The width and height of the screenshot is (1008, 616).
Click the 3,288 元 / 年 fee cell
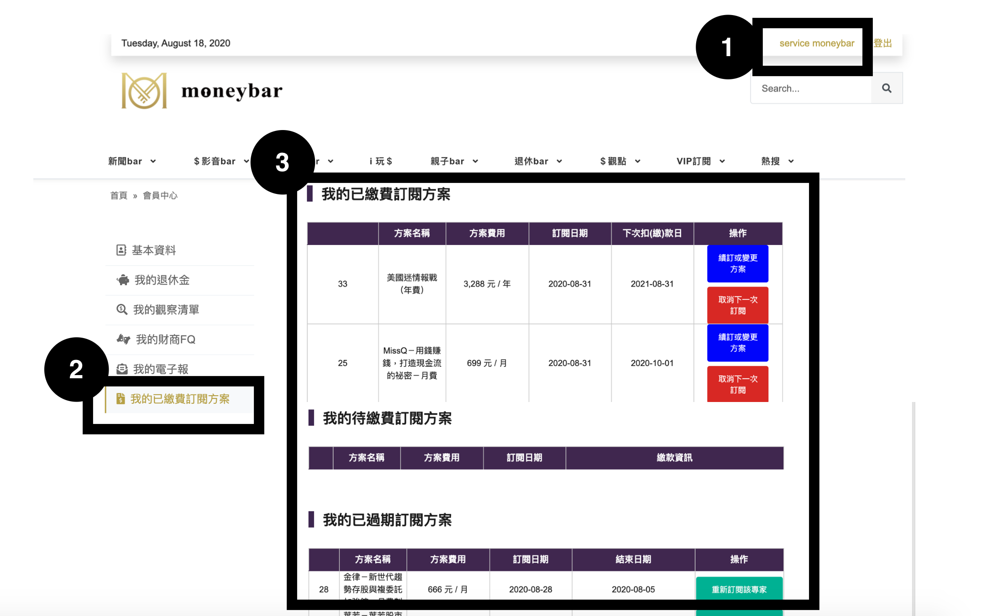(487, 284)
